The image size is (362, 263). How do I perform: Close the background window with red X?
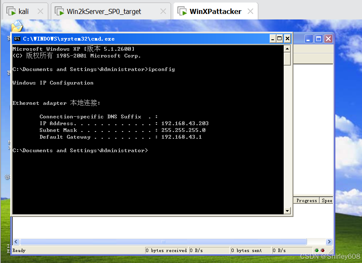click(328, 39)
